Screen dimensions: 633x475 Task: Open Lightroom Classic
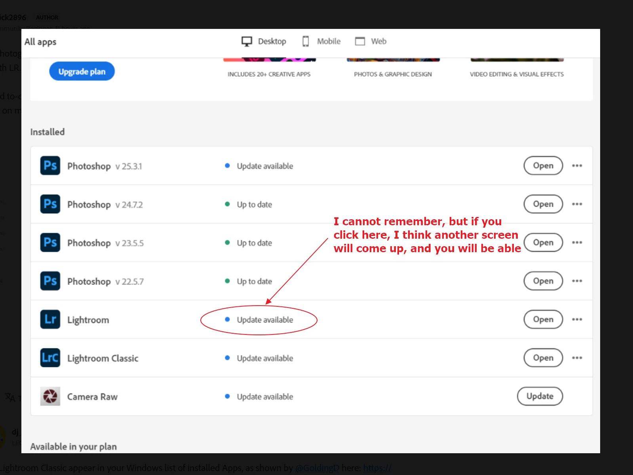543,357
